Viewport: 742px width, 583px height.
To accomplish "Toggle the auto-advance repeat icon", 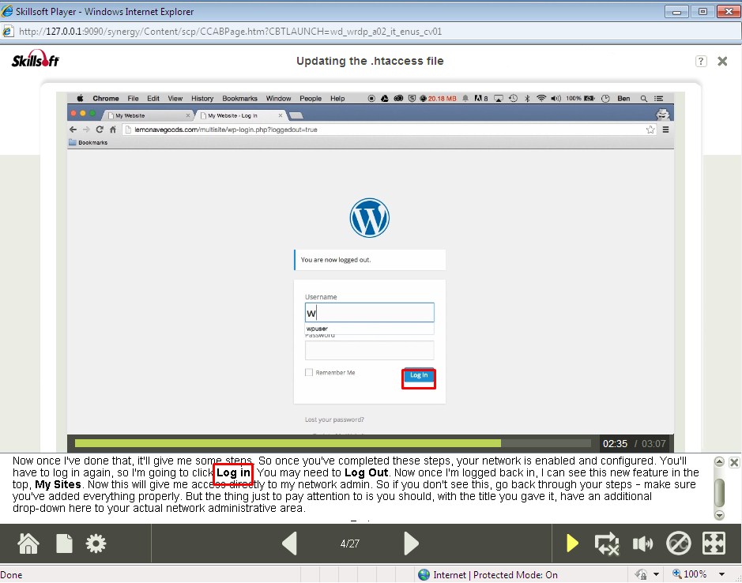I will click(607, 544).
